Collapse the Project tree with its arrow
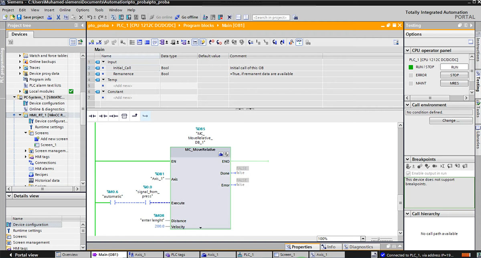Screen dimensions: 481x258 click(82, 25)
